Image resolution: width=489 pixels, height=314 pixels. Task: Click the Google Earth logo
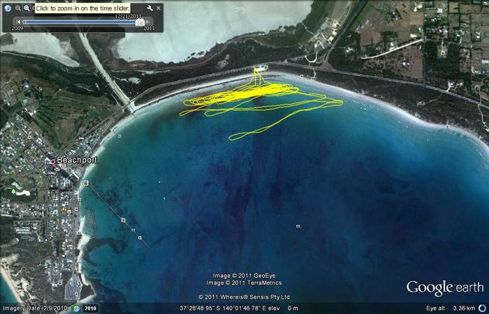point(445,287)
